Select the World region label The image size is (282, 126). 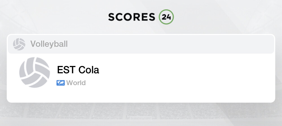tap(76, 83)
